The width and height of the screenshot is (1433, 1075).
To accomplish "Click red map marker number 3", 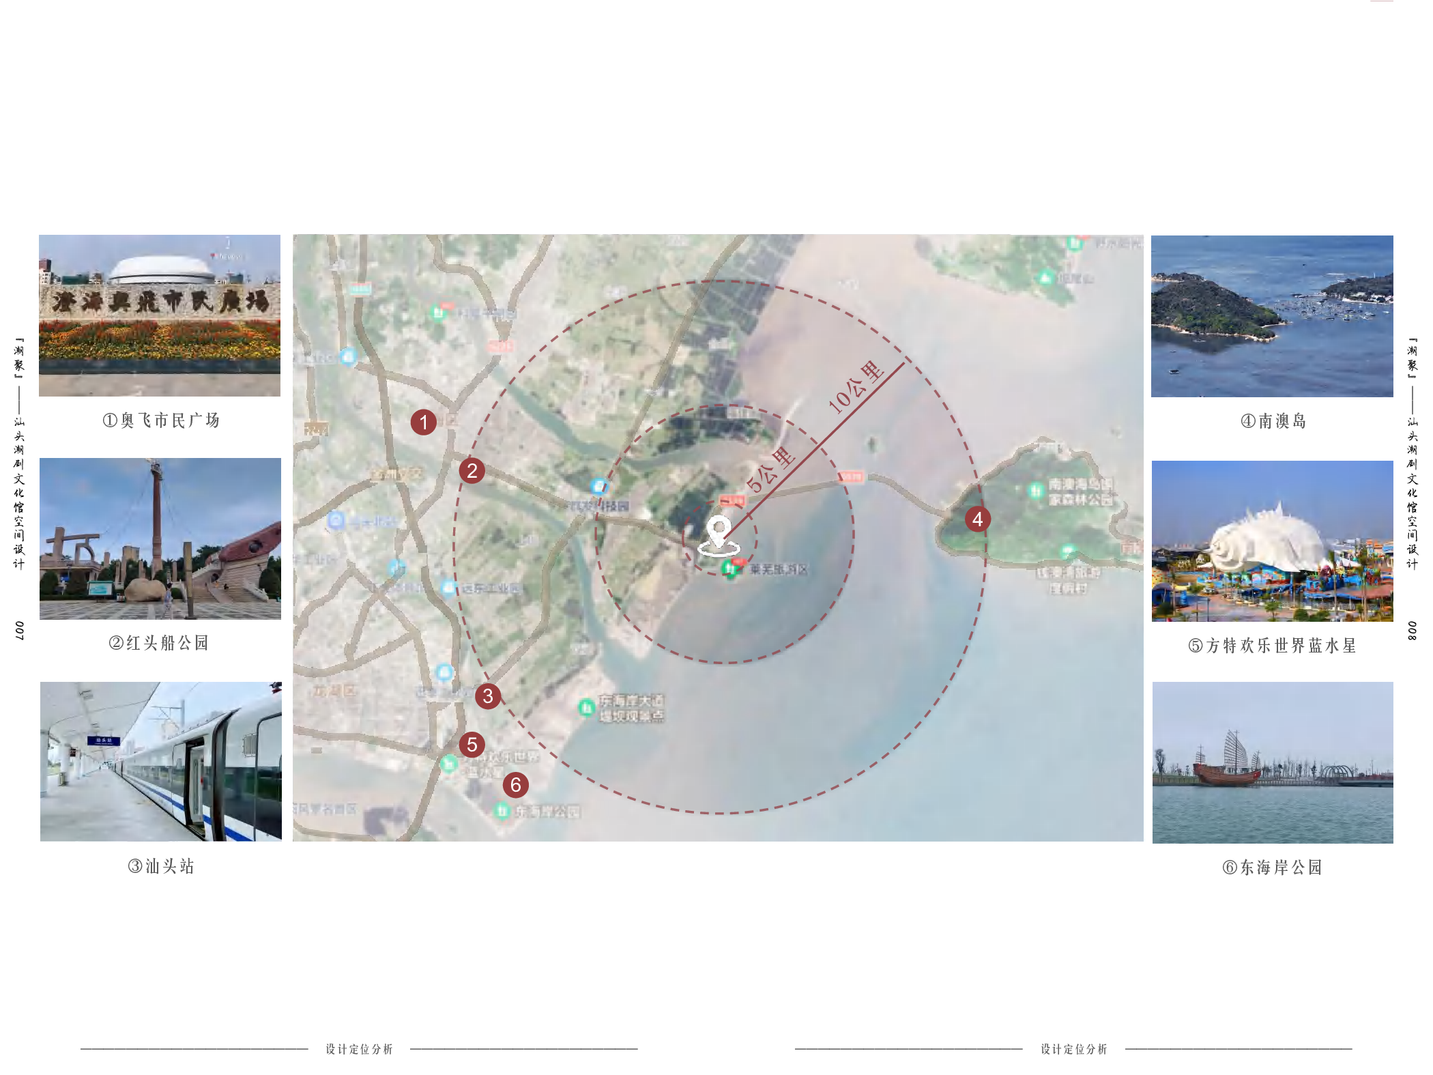I will [x=487, y=696].
